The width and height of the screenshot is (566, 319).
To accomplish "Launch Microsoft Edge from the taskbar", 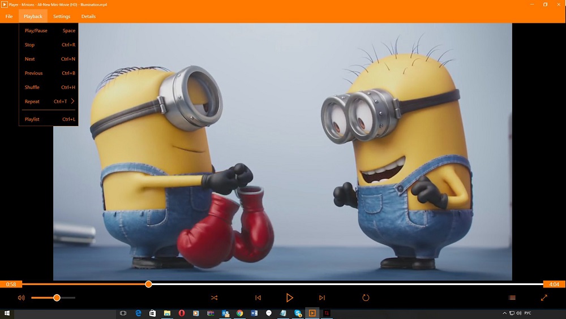I will (x=138, y=313).
